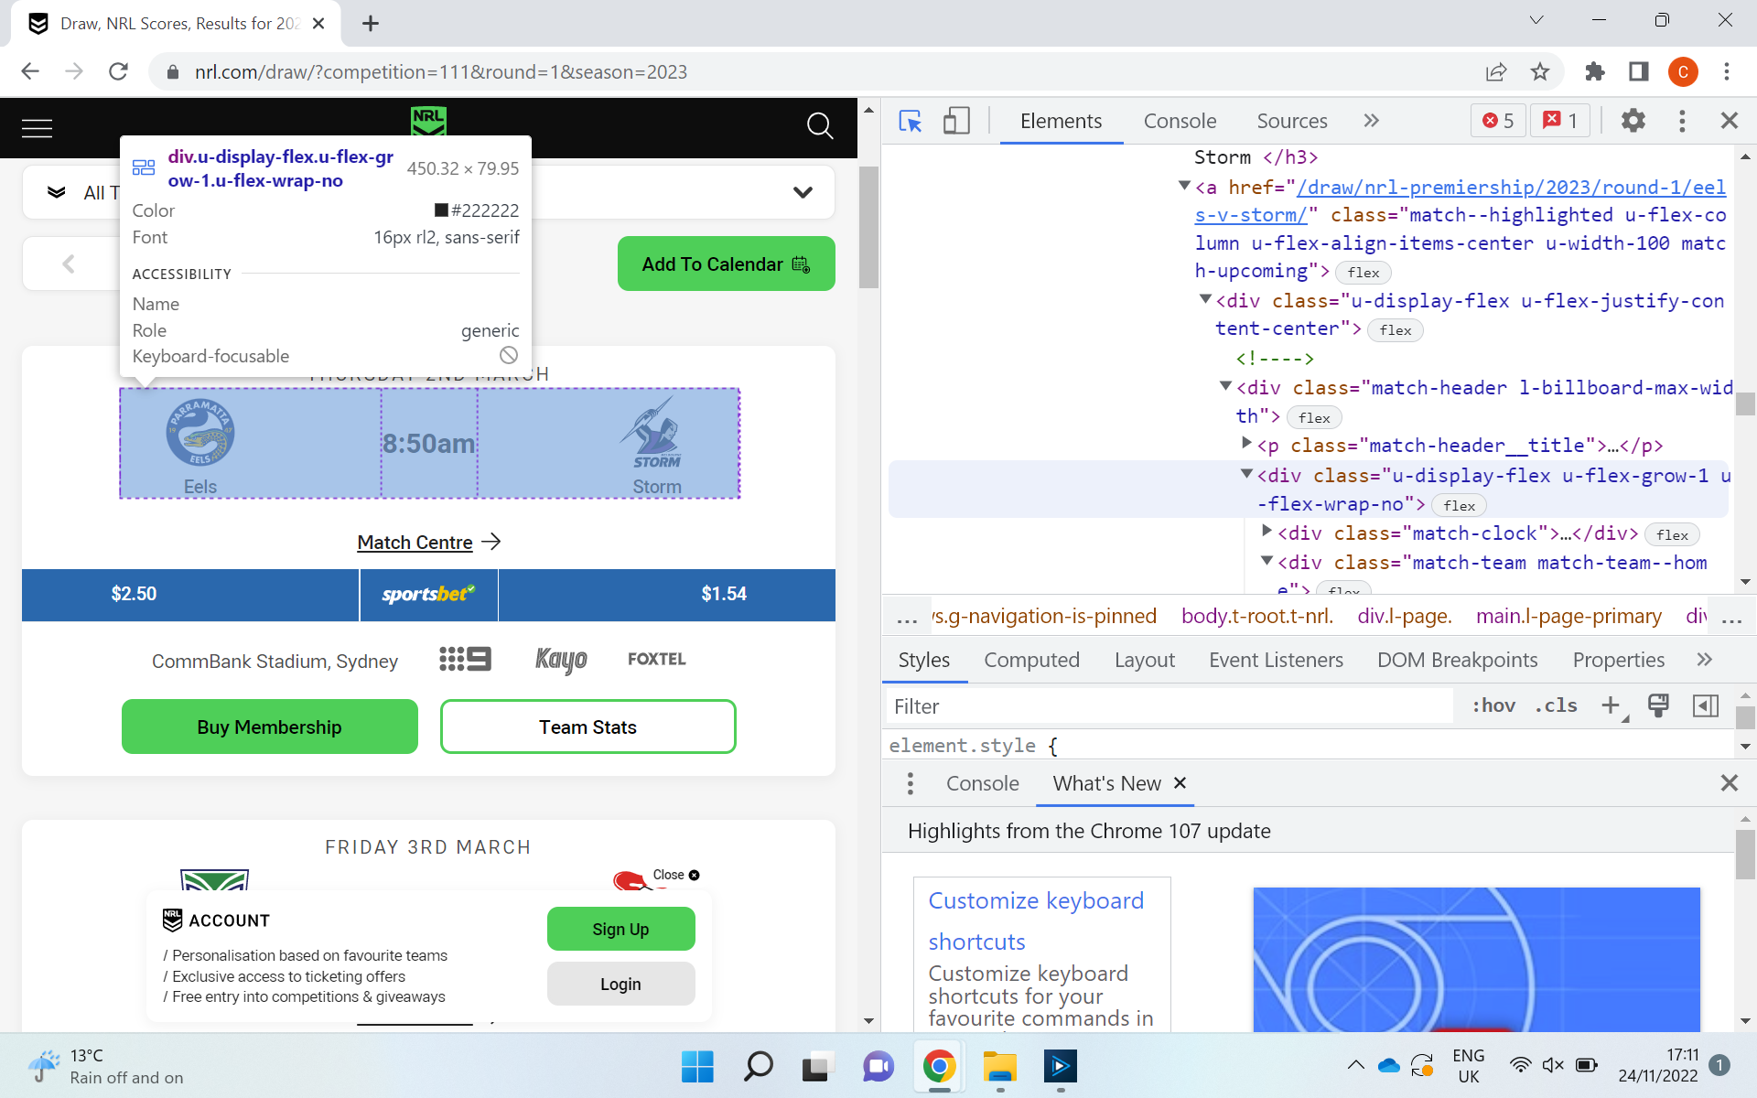
Task: Open the Properties tab
Action: tap(1618, 660)
